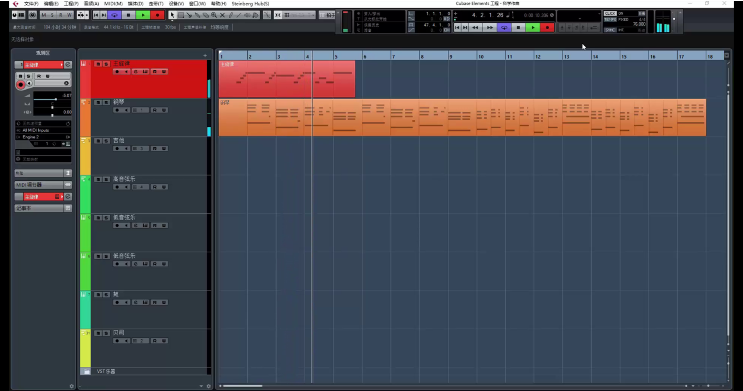This screenshot has width=743, height=391.
Task: Open the Cubase logo menu
Action: 15,4
